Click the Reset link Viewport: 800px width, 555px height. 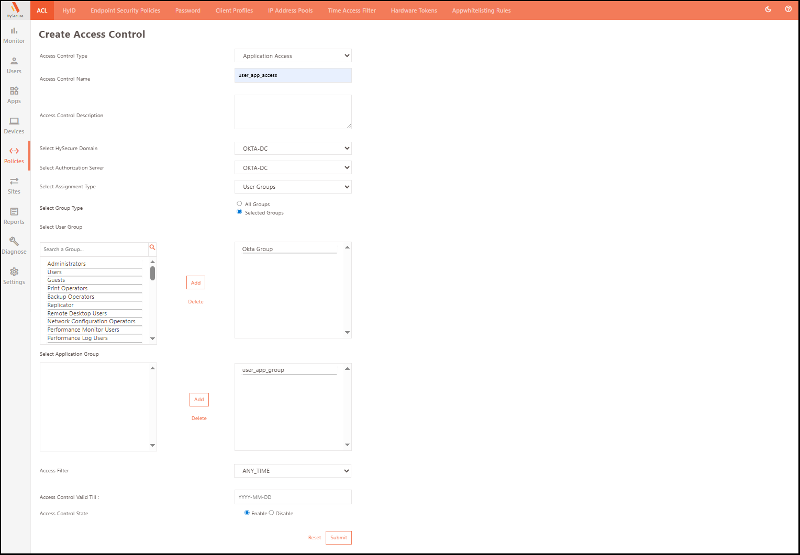[x=314, y=538]
